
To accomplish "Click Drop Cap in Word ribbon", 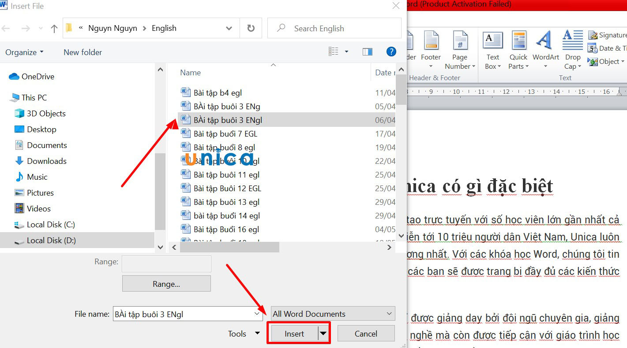I will click(573, 50).
